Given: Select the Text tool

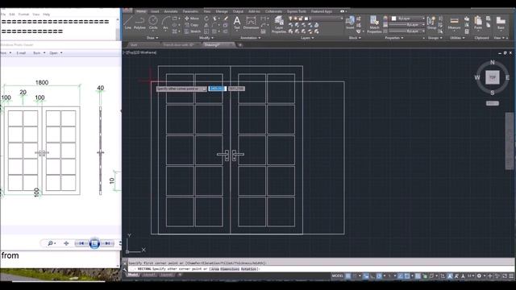Looking at the screenshot, I should click(237, 23).
